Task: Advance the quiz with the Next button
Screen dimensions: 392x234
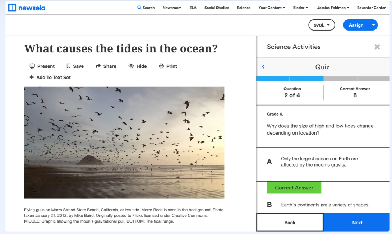Action: [357, 222]
